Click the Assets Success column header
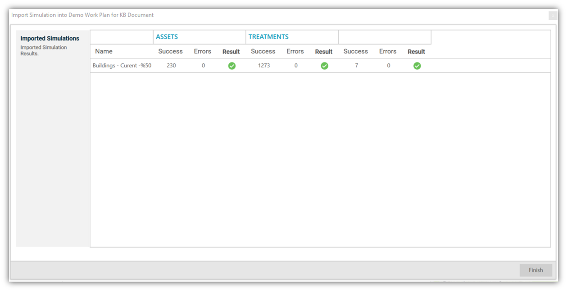567x291 pixels. pyautogui.click(x=171, y=51)
